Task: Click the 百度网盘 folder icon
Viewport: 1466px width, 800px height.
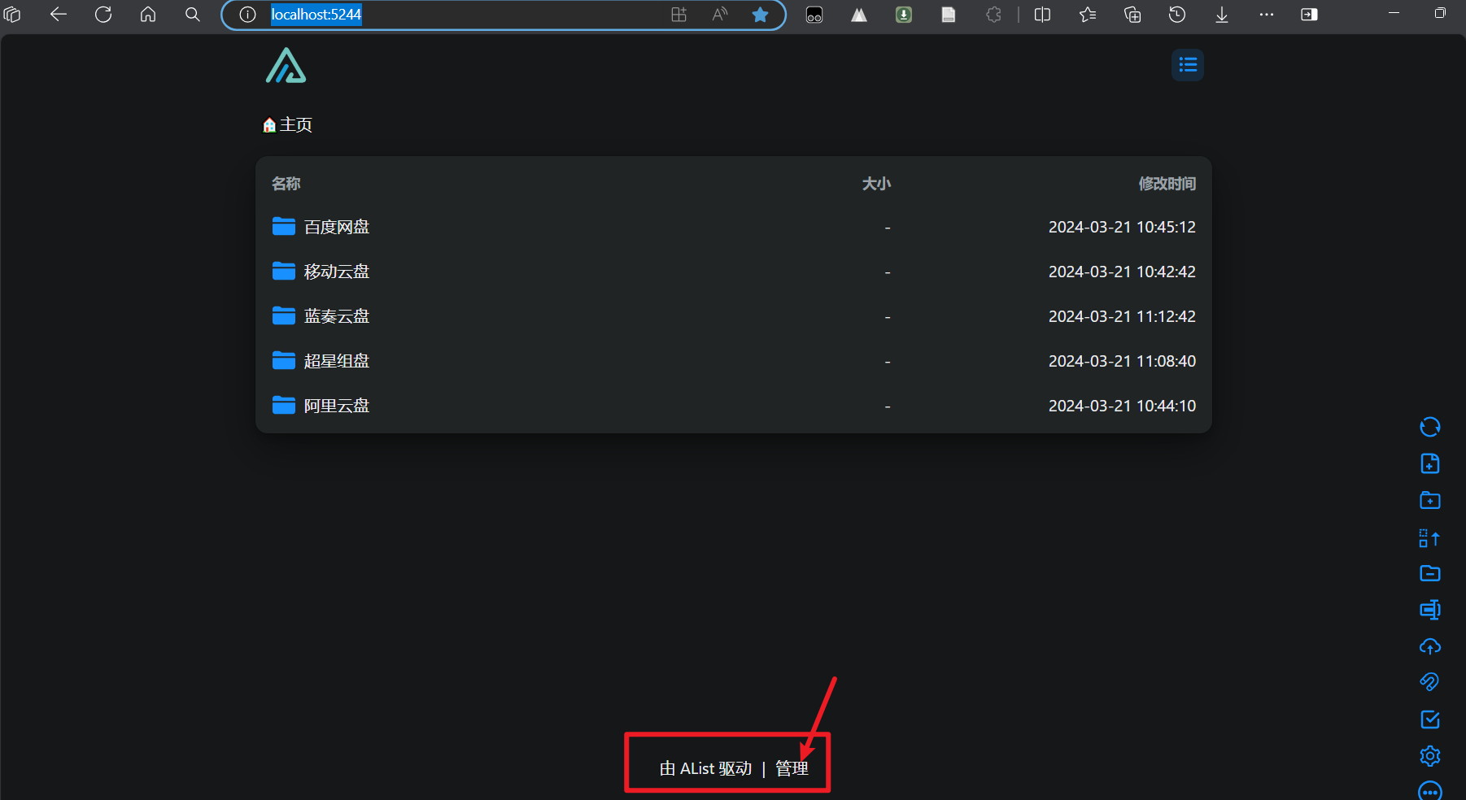Action: pyautogui.click(x=284, y=226)
